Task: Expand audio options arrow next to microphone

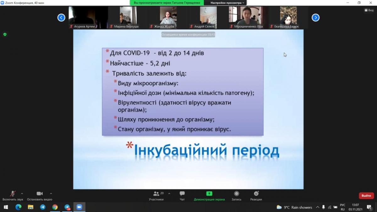Action: [x=22, y=193]
